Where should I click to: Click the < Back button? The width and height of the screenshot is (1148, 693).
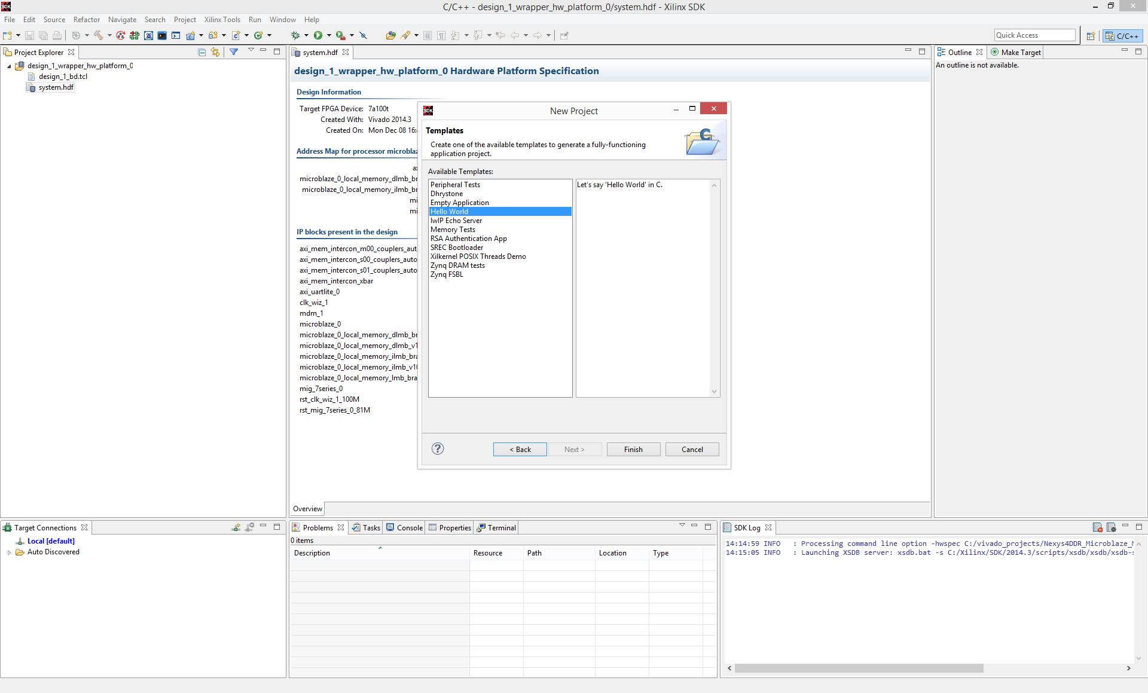pyautogui.click(x=520, y=450)
